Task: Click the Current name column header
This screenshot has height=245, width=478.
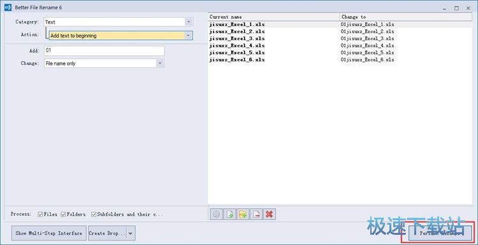Action: [x=274, y=17]
